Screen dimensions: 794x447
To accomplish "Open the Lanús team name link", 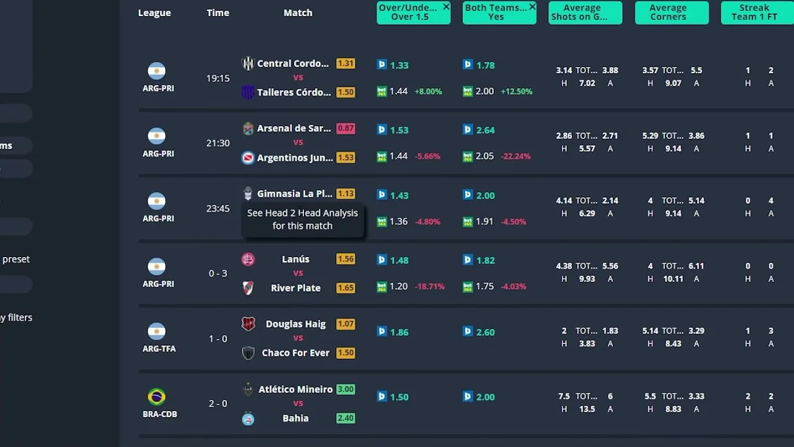I will (x=295, y=259).
